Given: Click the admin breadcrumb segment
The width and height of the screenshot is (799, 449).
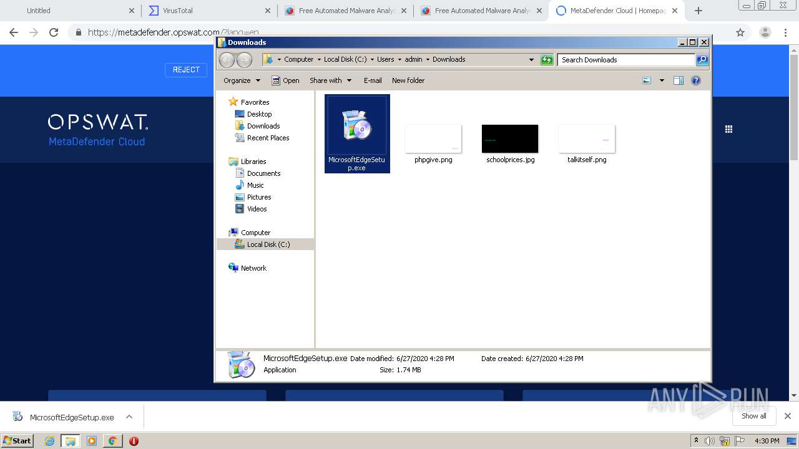Looking at the screenshot, I should click(413, 60).
